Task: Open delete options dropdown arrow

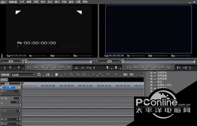Action: pos(97,76)
